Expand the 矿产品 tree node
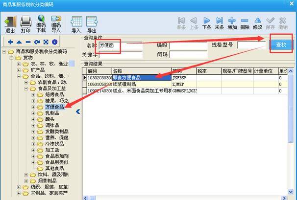297x200 pixels. pyautogui.click(x=19, y=70)
